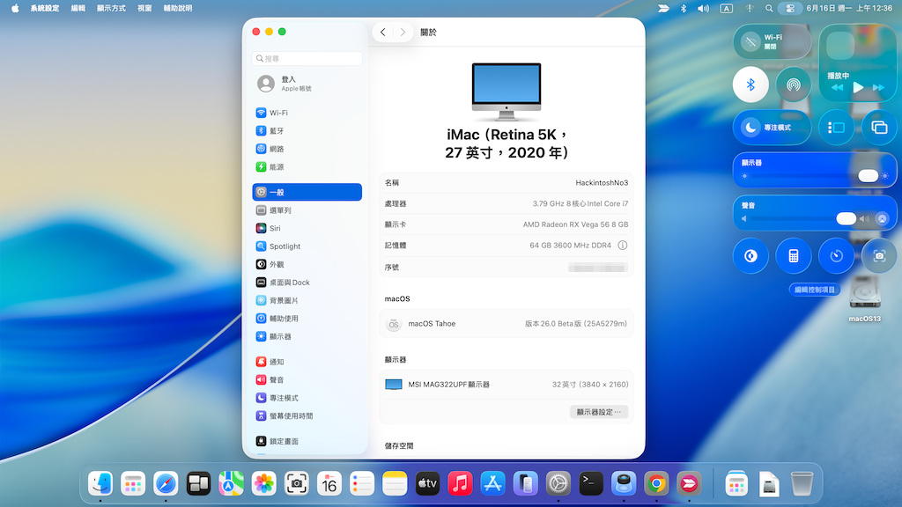
Task: Toggle AirDrop in Control Center
Action: tap(794, 85)
